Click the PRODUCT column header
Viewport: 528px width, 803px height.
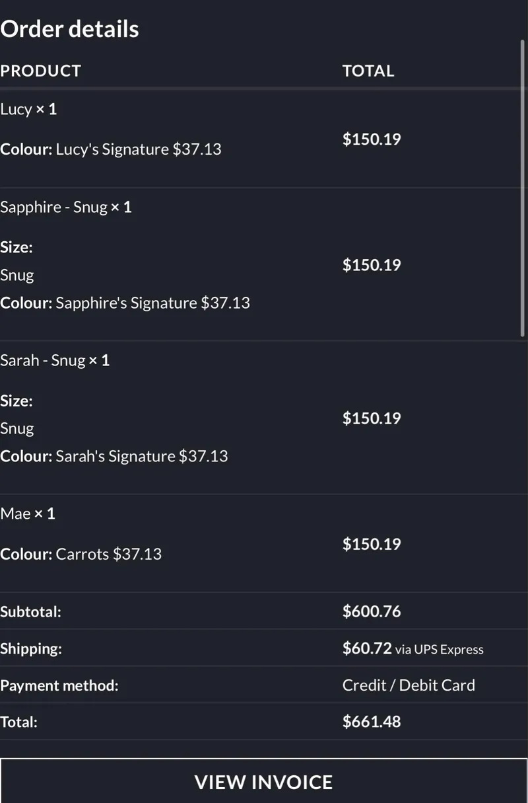pos(40,71)
